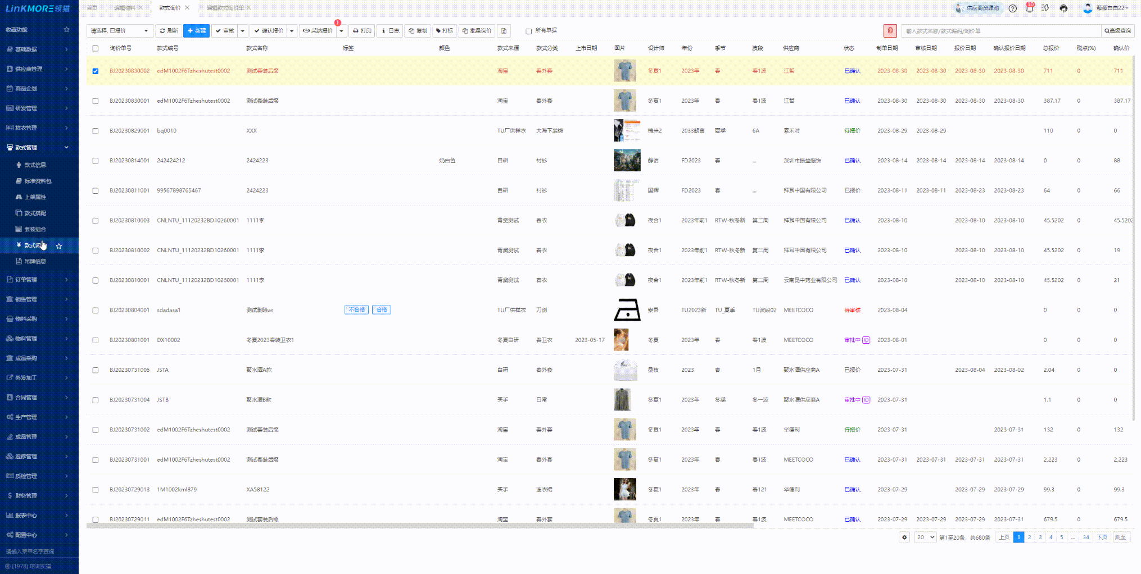Click the export file icon in toolbar

pos(504,31)
